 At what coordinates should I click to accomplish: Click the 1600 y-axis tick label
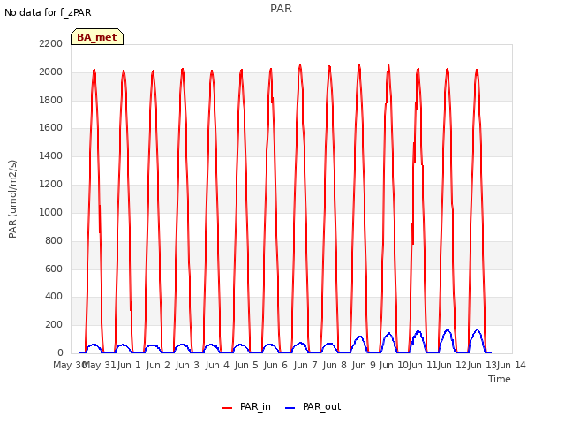point(51,127)
